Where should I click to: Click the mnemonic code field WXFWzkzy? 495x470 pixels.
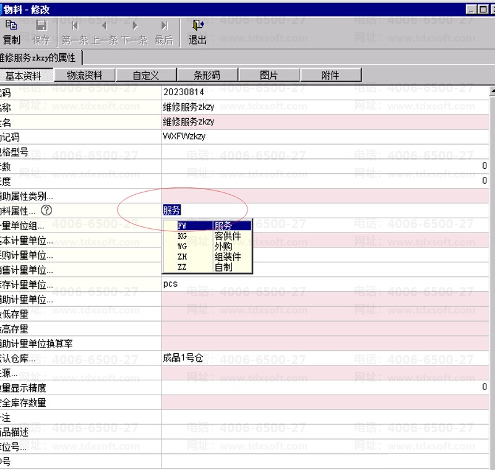325,137
